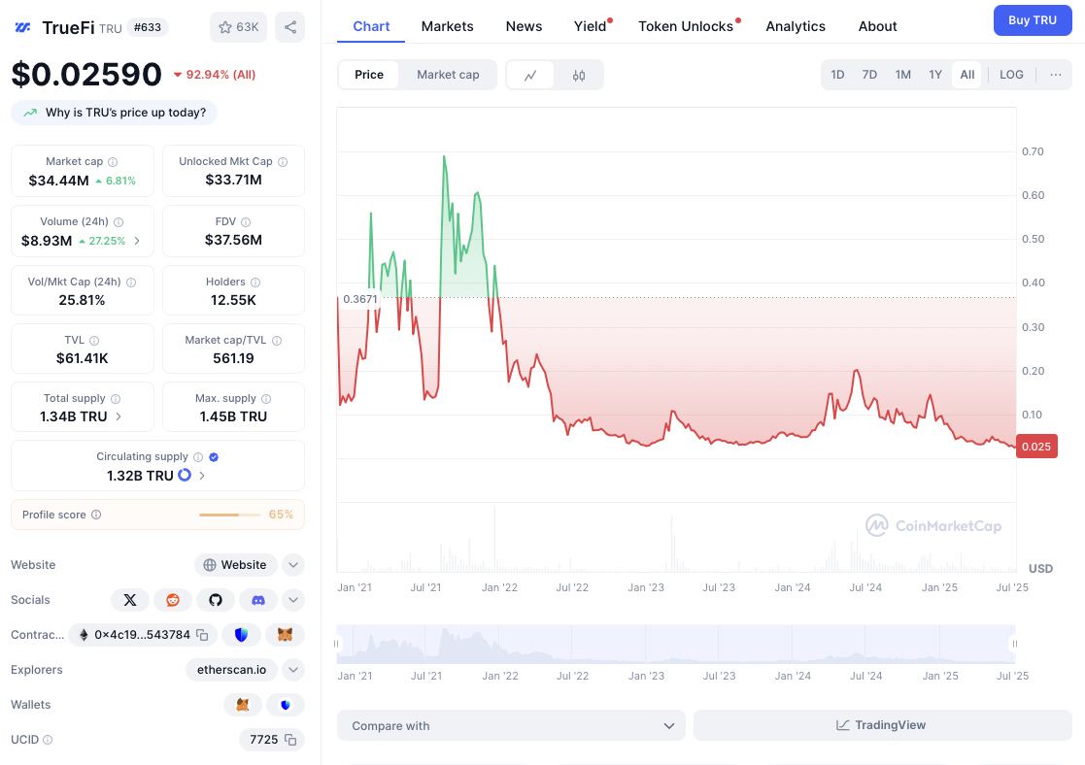Switch chart to Market cap view
The height and width of the screenshot is (765, 1085).
tap(448, 75)
